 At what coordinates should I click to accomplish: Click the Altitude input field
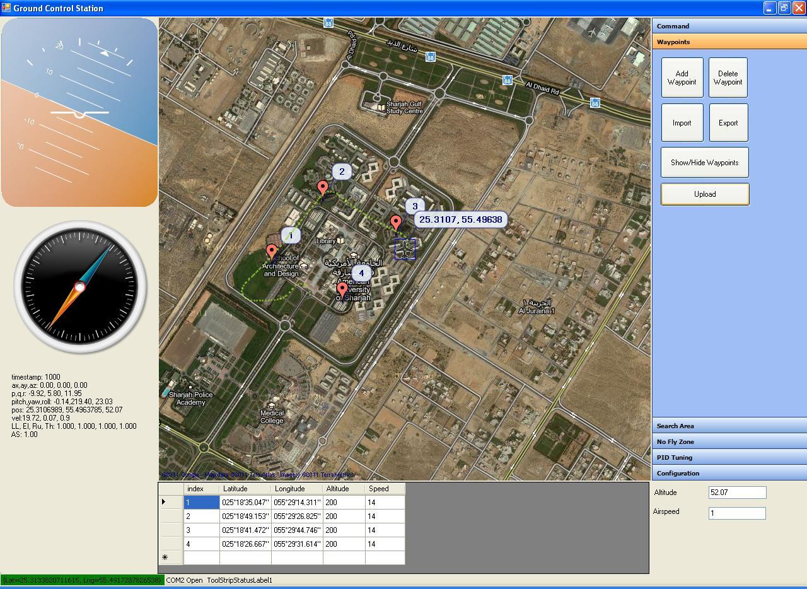click(736, 493)
